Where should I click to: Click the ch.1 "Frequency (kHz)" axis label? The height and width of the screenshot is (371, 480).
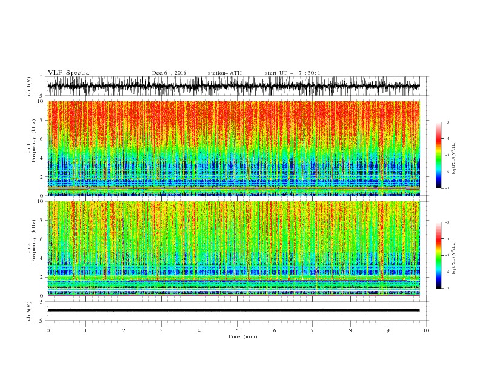tap(34, 141)
